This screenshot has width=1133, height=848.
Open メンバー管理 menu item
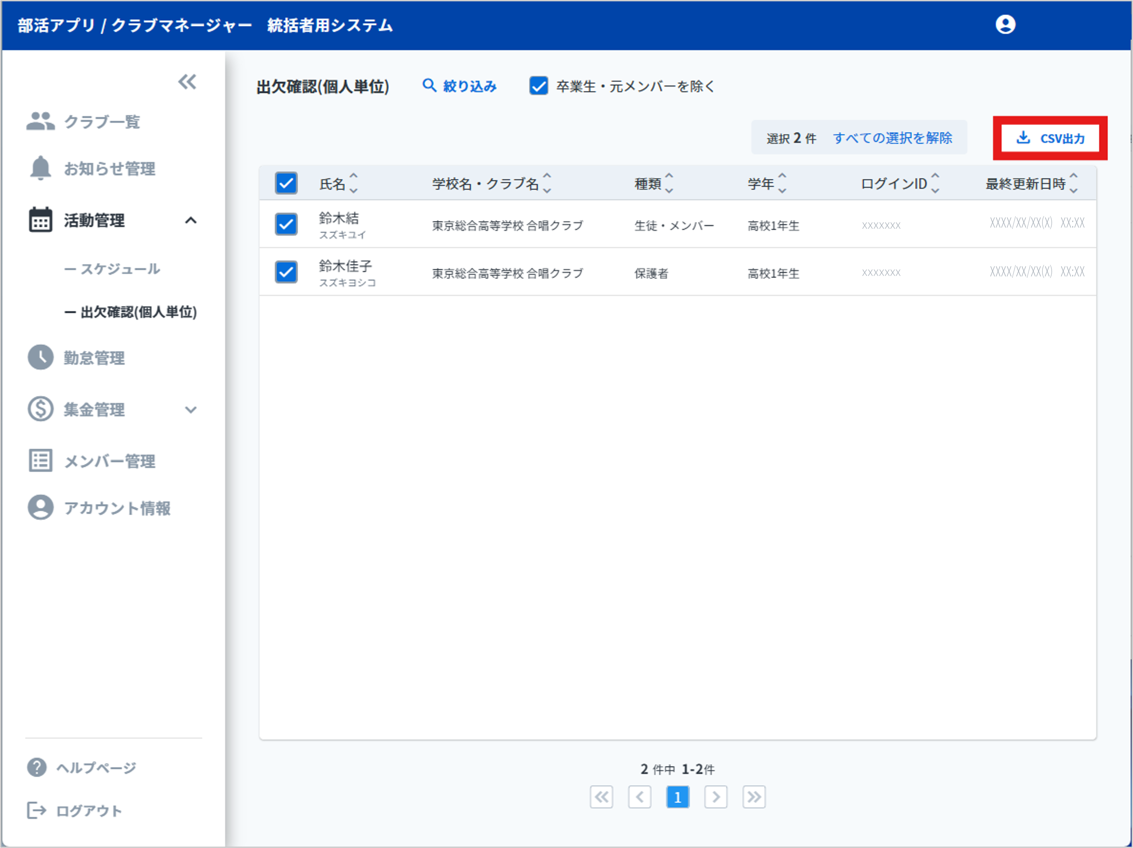[x=110, y=461]
